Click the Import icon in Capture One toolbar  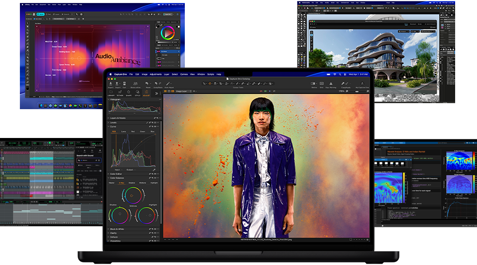click(x=111, y=83)
